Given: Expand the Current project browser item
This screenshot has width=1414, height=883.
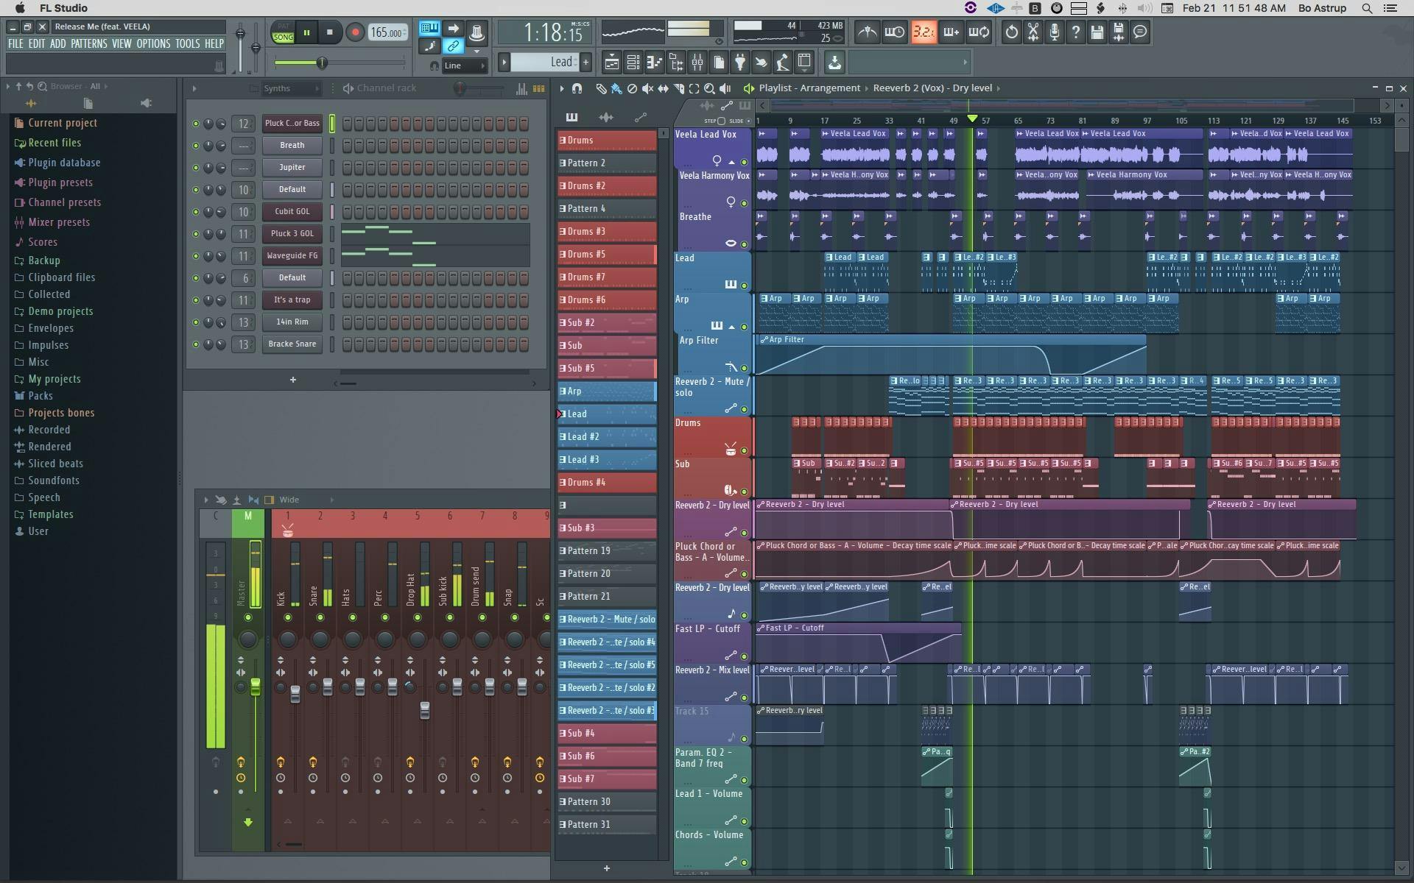Looking at the screenshot, I should (62, 123).
